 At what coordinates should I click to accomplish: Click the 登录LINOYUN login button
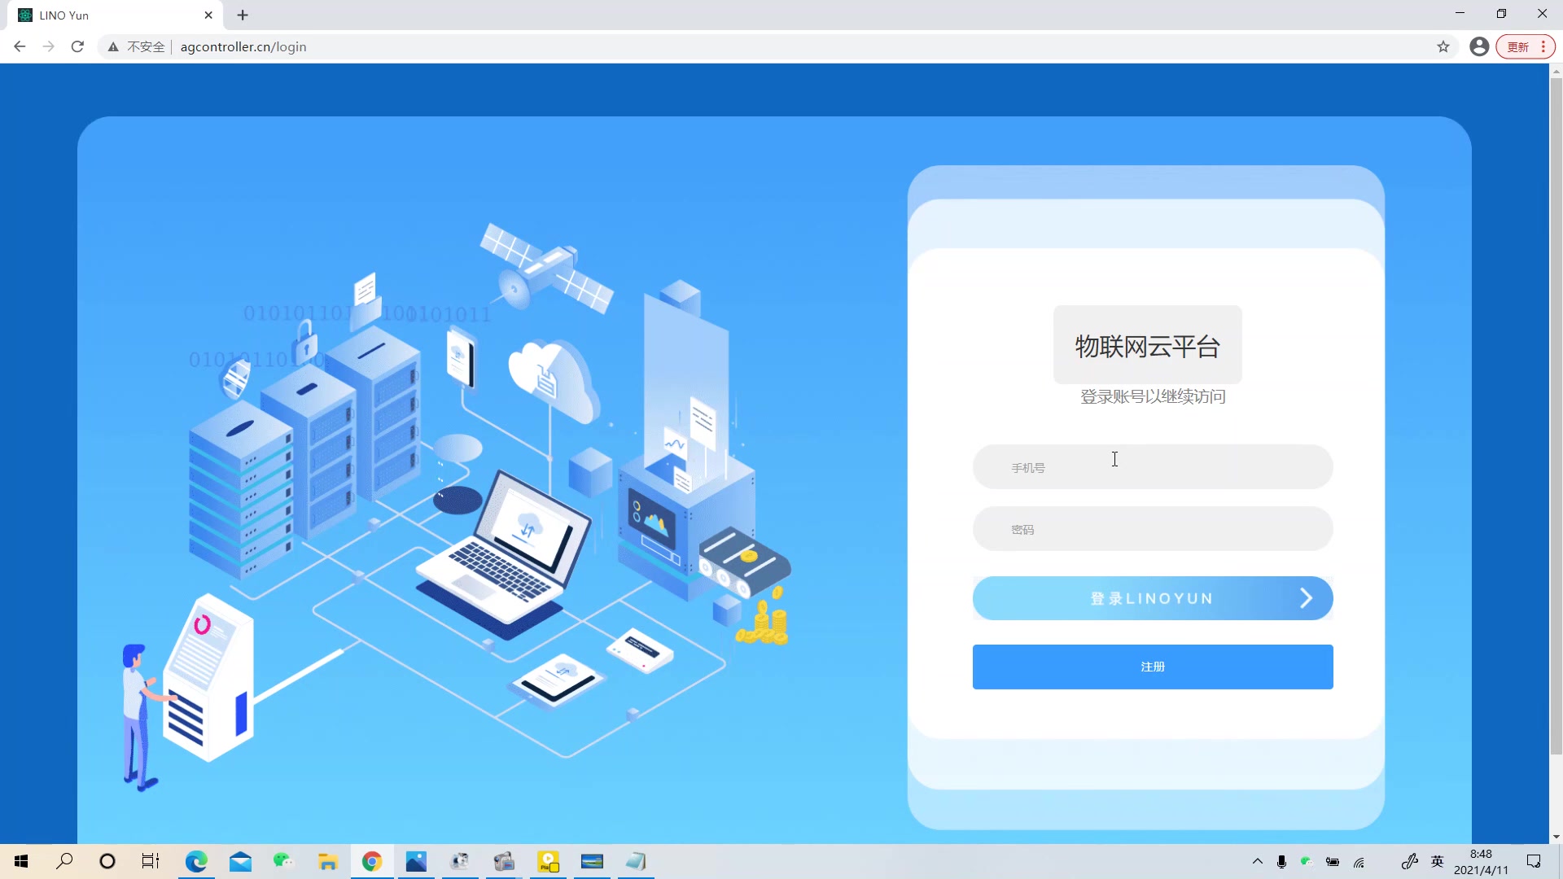pyautogui.click(x=1153, y=598)
